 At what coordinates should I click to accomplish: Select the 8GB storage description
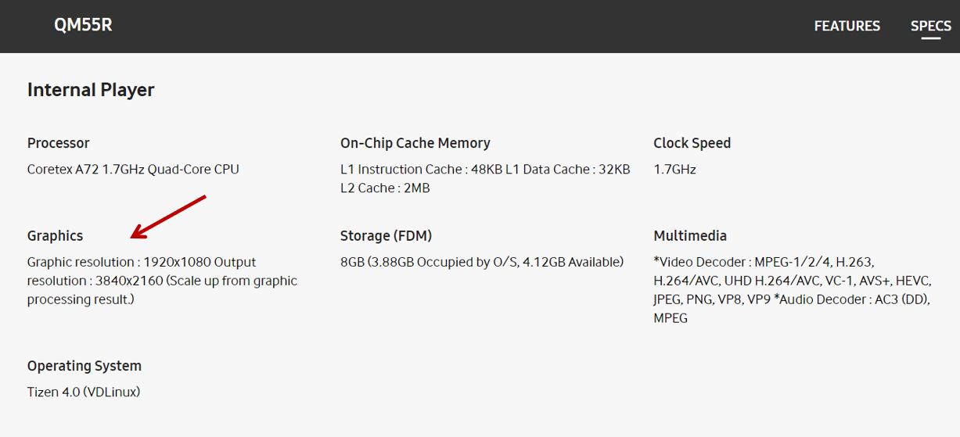(x=482, y=262)
